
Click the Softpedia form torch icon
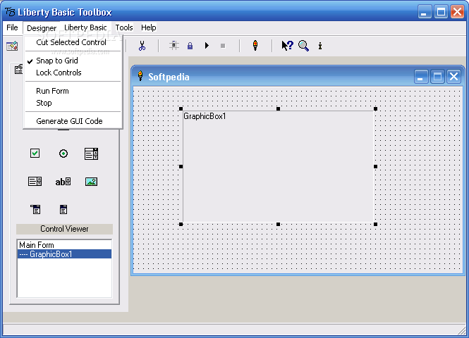(140, 76)
